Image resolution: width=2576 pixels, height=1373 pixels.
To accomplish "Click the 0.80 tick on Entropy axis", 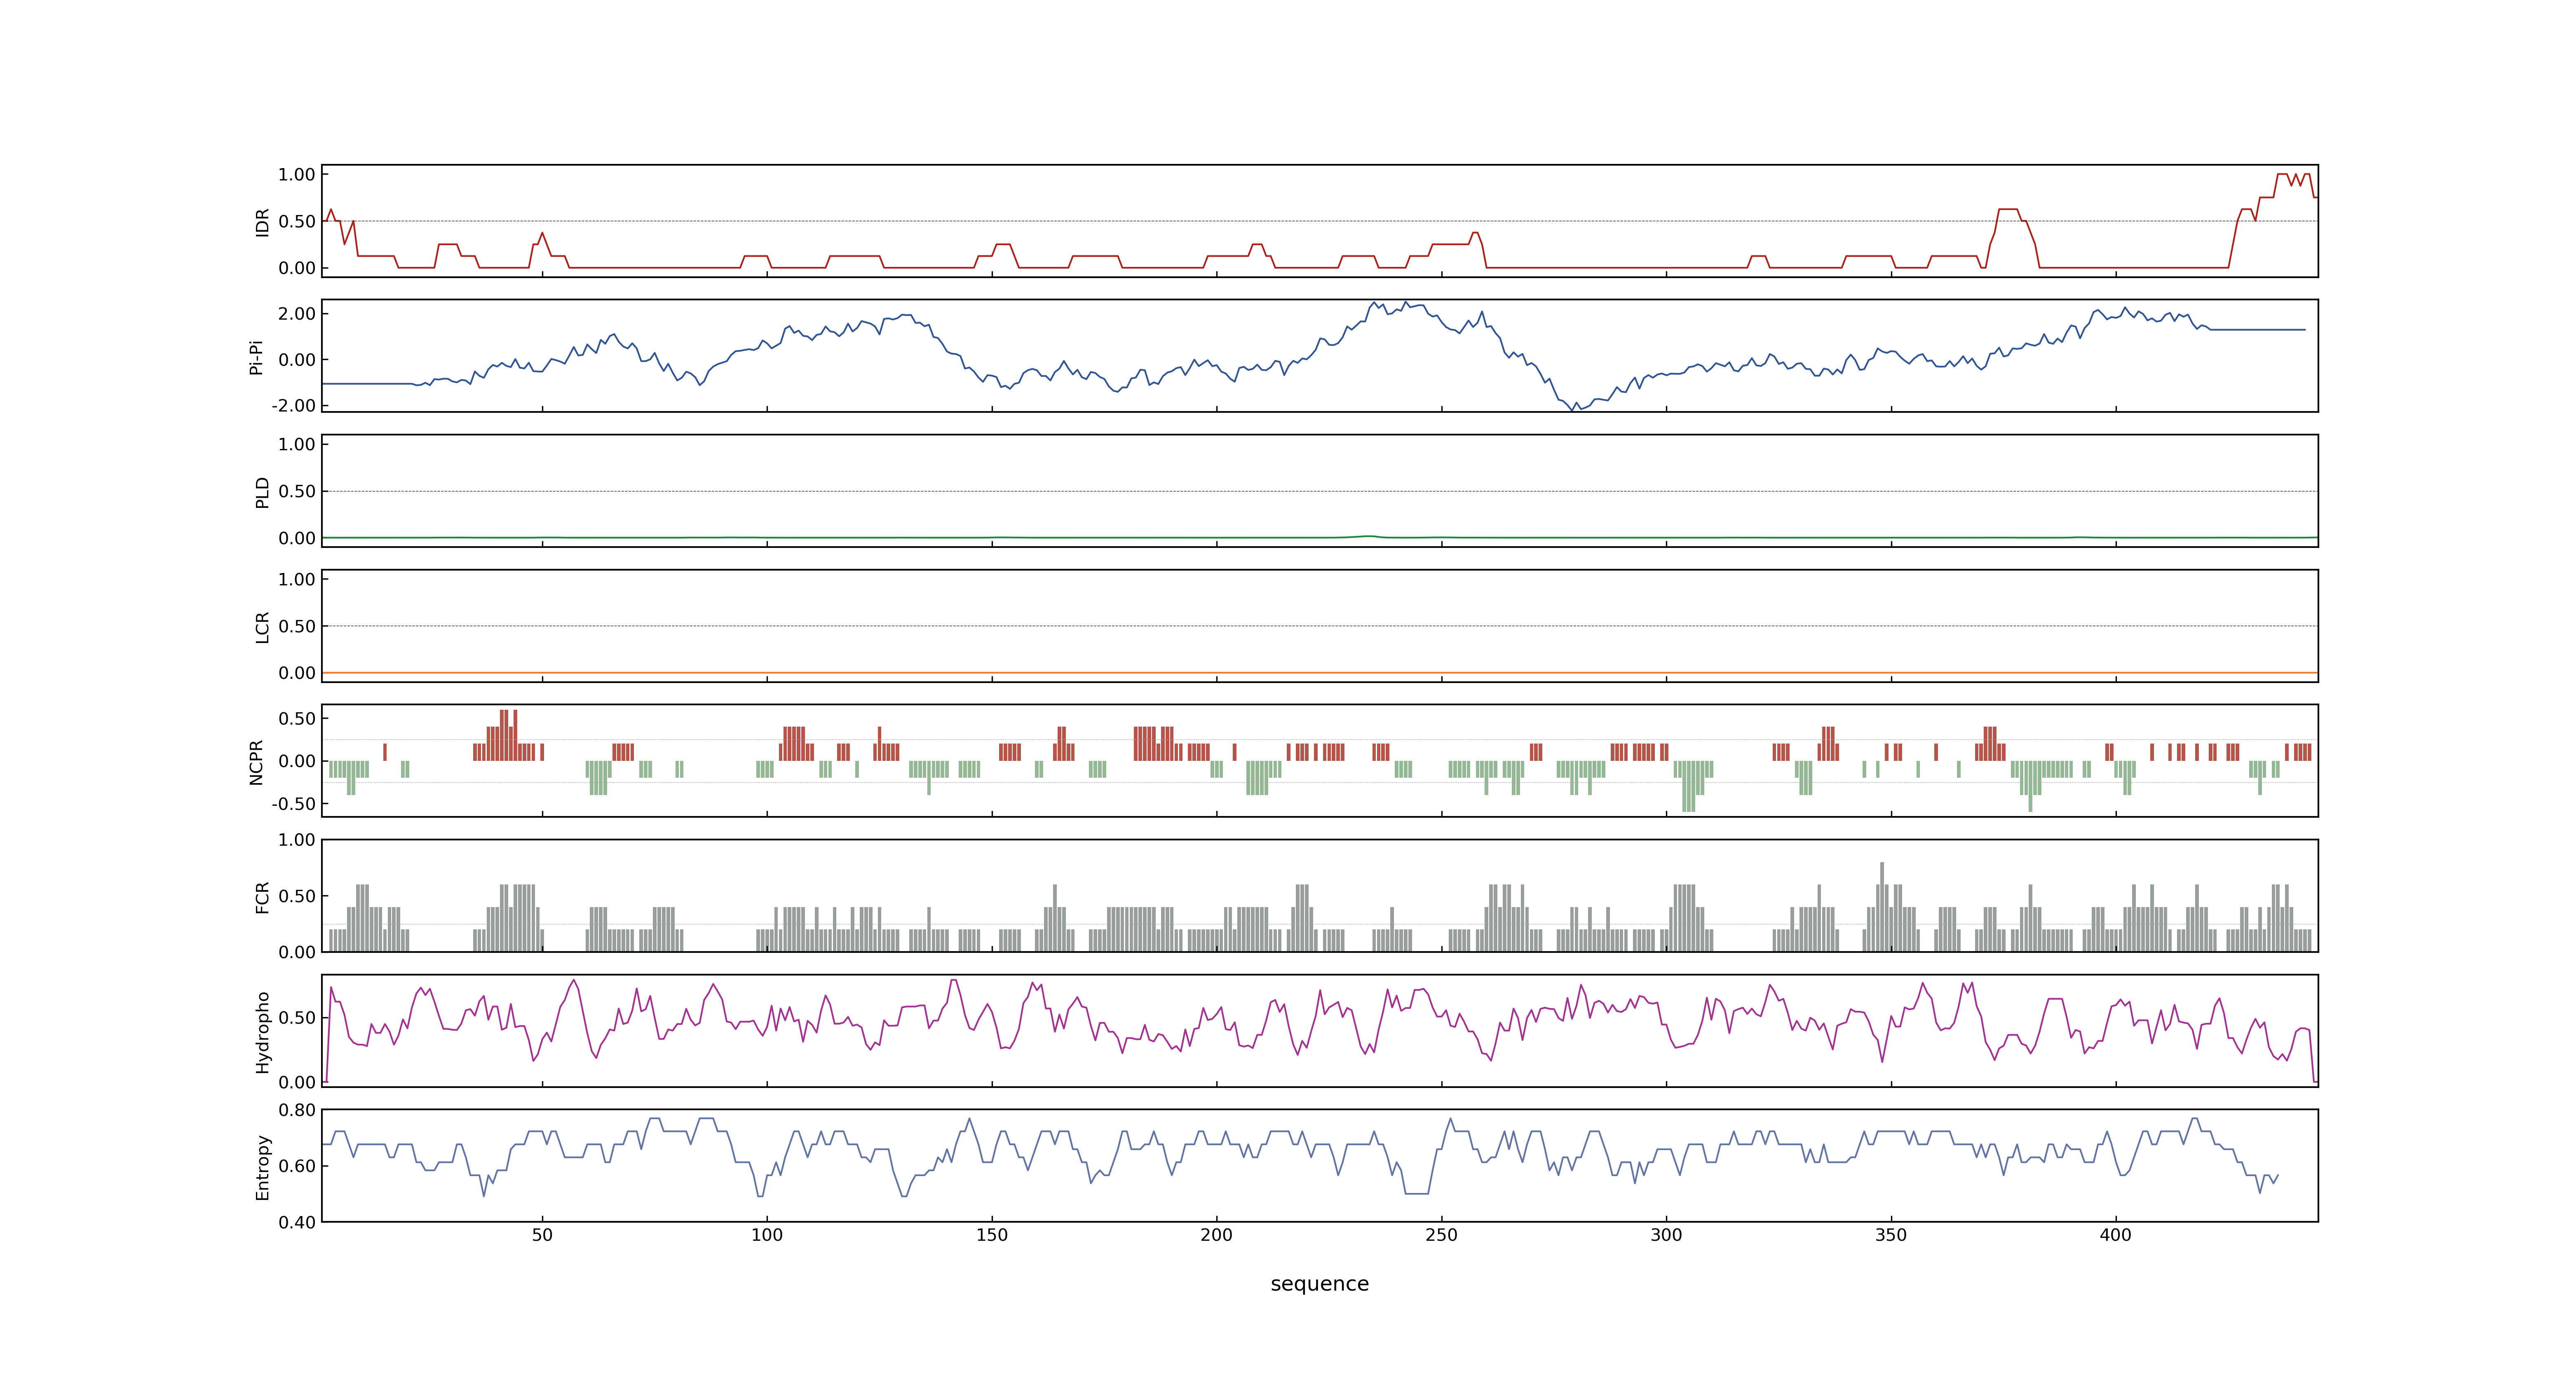I will coord(297,1110).
